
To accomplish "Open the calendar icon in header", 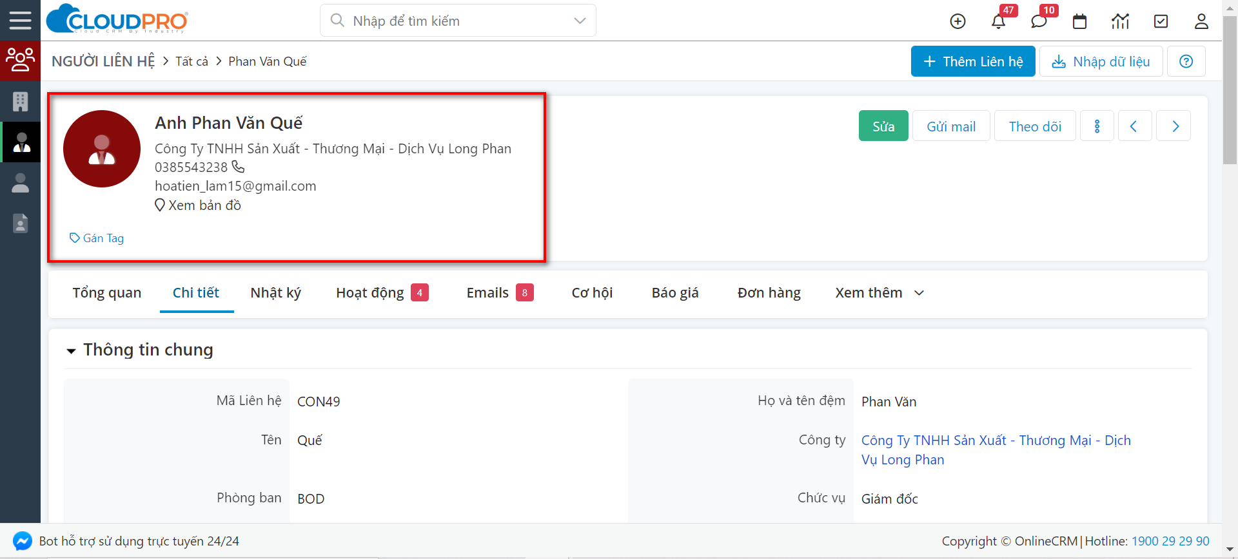I will (x=1079, y=21).
